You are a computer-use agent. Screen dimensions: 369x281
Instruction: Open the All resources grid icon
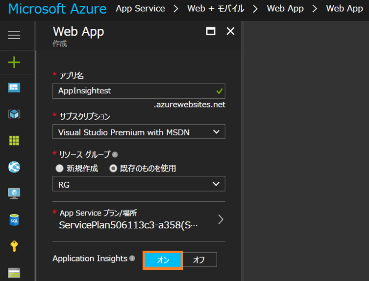pos(14,141)
